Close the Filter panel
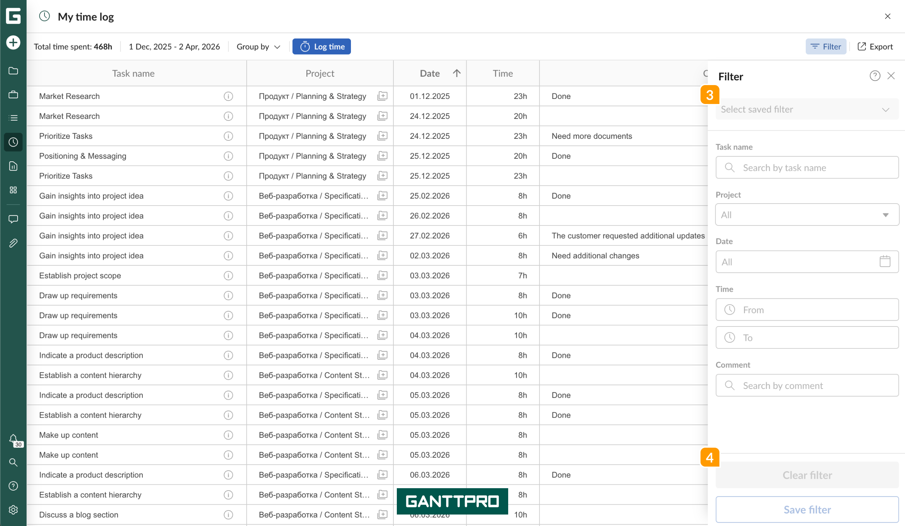 tap(891, 76)
